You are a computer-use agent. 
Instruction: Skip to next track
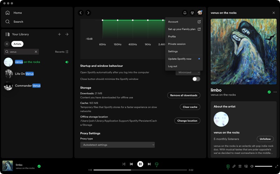149,164
